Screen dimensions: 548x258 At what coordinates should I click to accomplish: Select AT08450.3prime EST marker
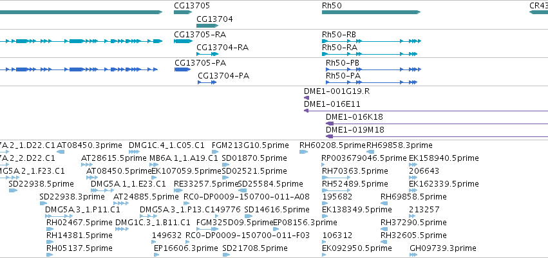click(x=61, y=152)
